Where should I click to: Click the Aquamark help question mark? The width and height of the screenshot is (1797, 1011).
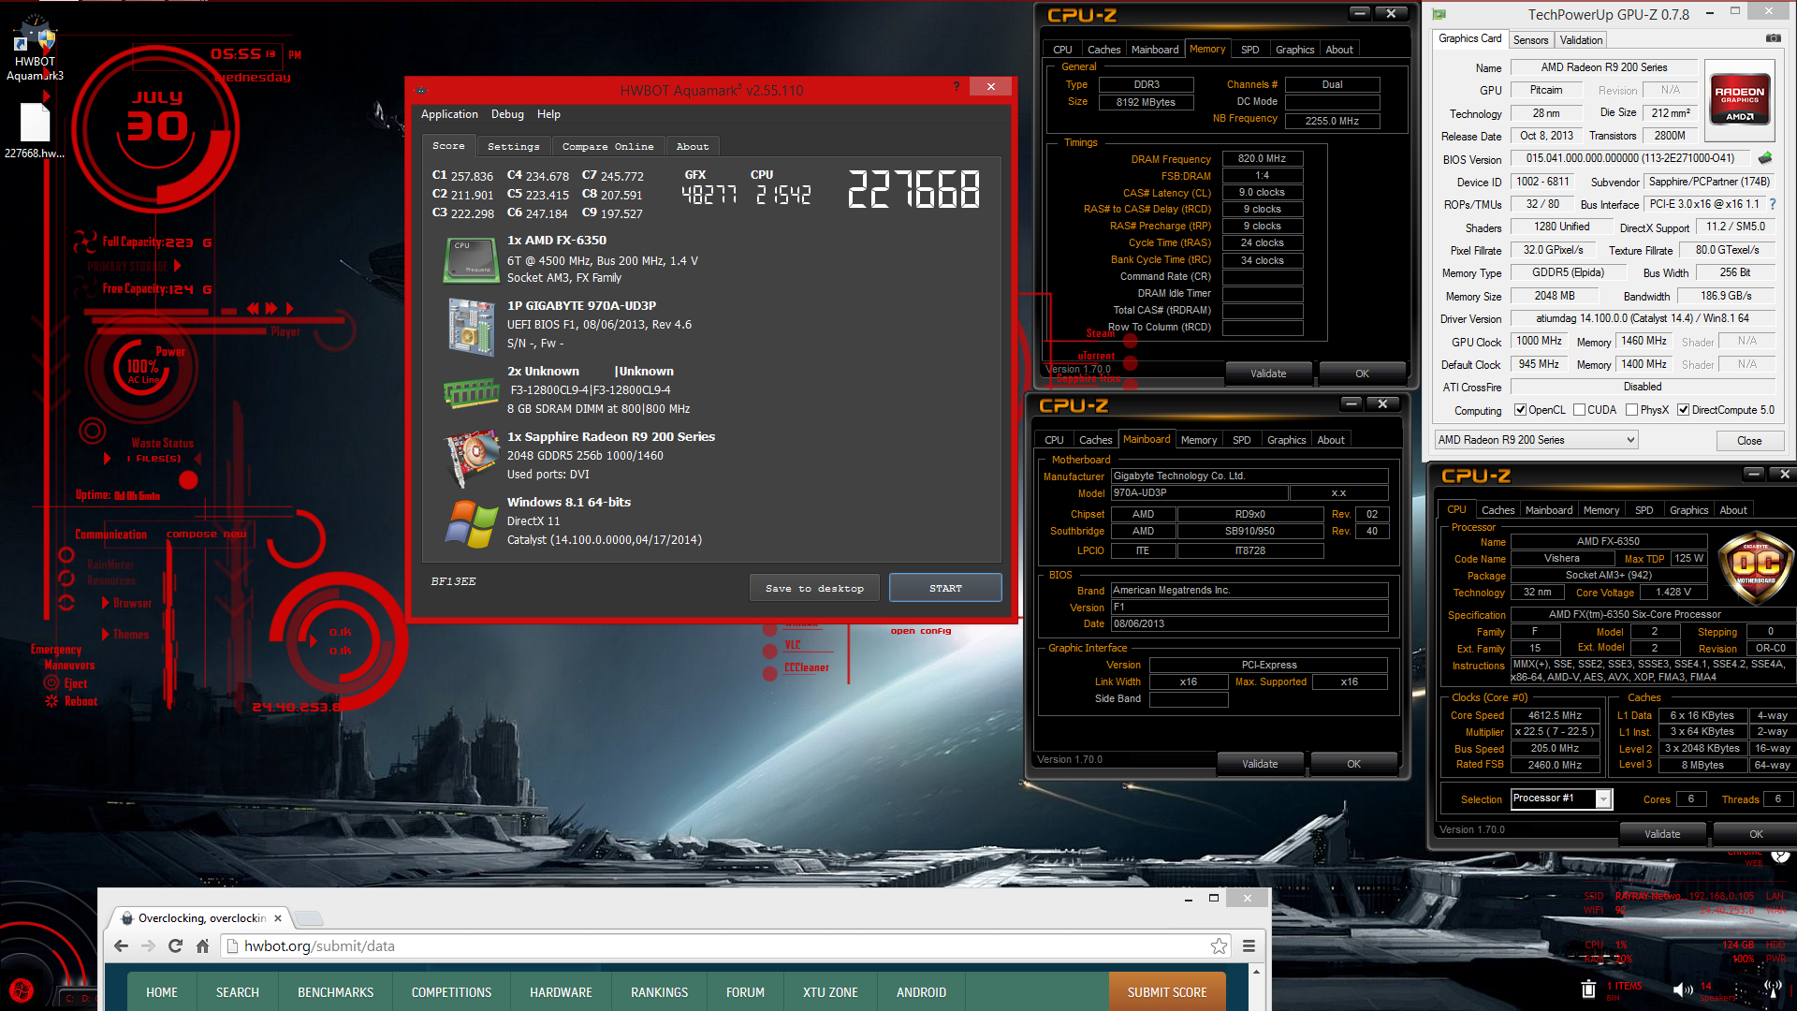(956, 86)
